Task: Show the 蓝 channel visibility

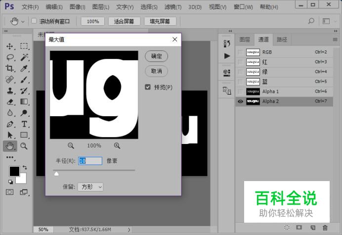Action: click(x=240, y=82)
